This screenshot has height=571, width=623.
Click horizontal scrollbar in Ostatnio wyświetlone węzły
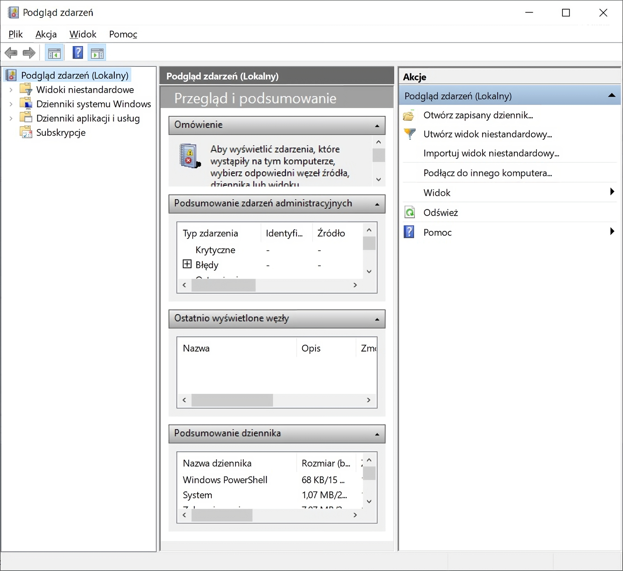[x=232, y=400]
